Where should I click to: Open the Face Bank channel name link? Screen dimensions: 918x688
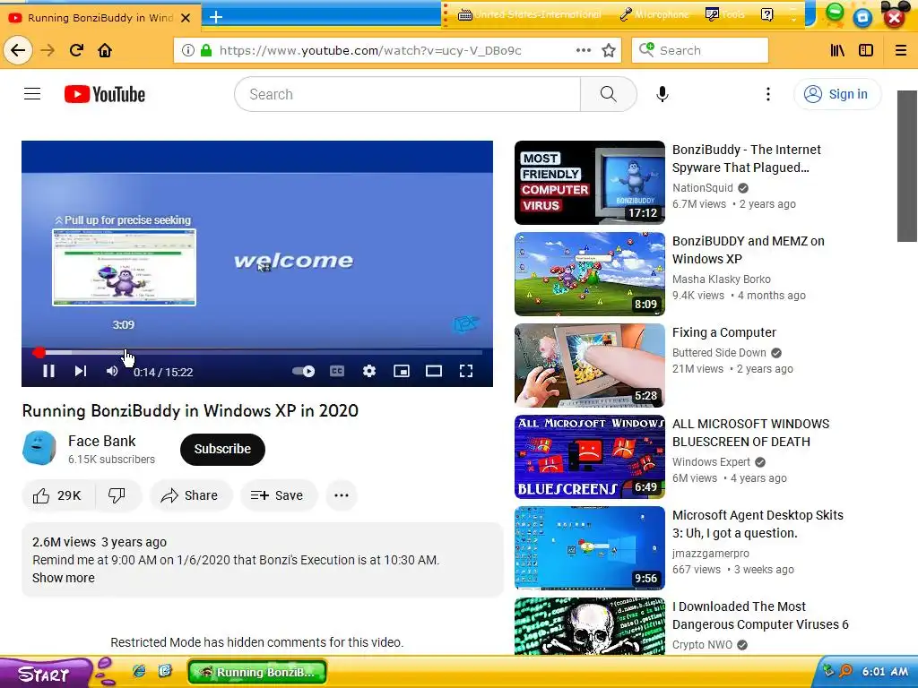(102, 441)
